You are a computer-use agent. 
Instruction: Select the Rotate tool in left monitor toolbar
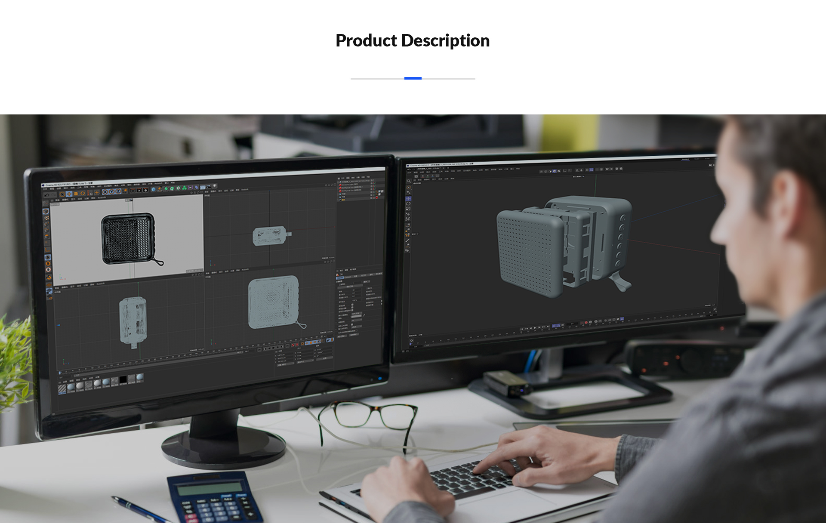coord(83,193)
